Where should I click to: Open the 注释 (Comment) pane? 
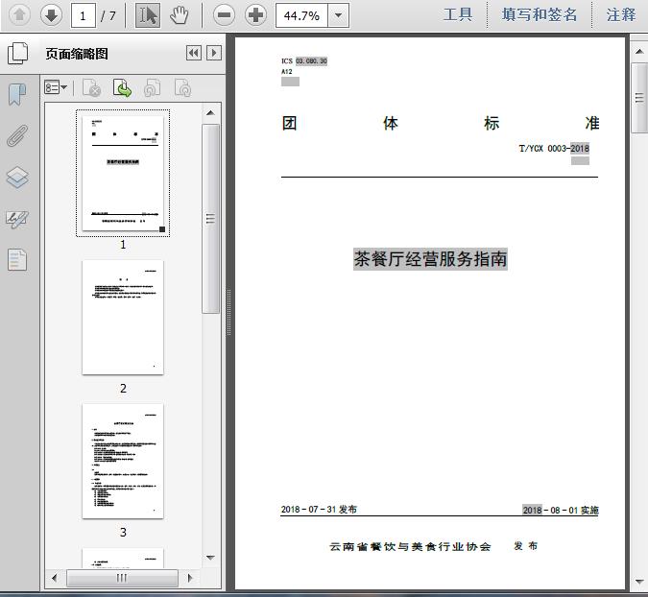[x=621, y=14]
